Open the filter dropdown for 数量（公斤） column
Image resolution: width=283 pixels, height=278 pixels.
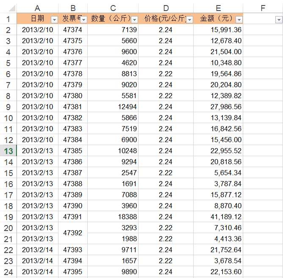[x=134, y=19]
